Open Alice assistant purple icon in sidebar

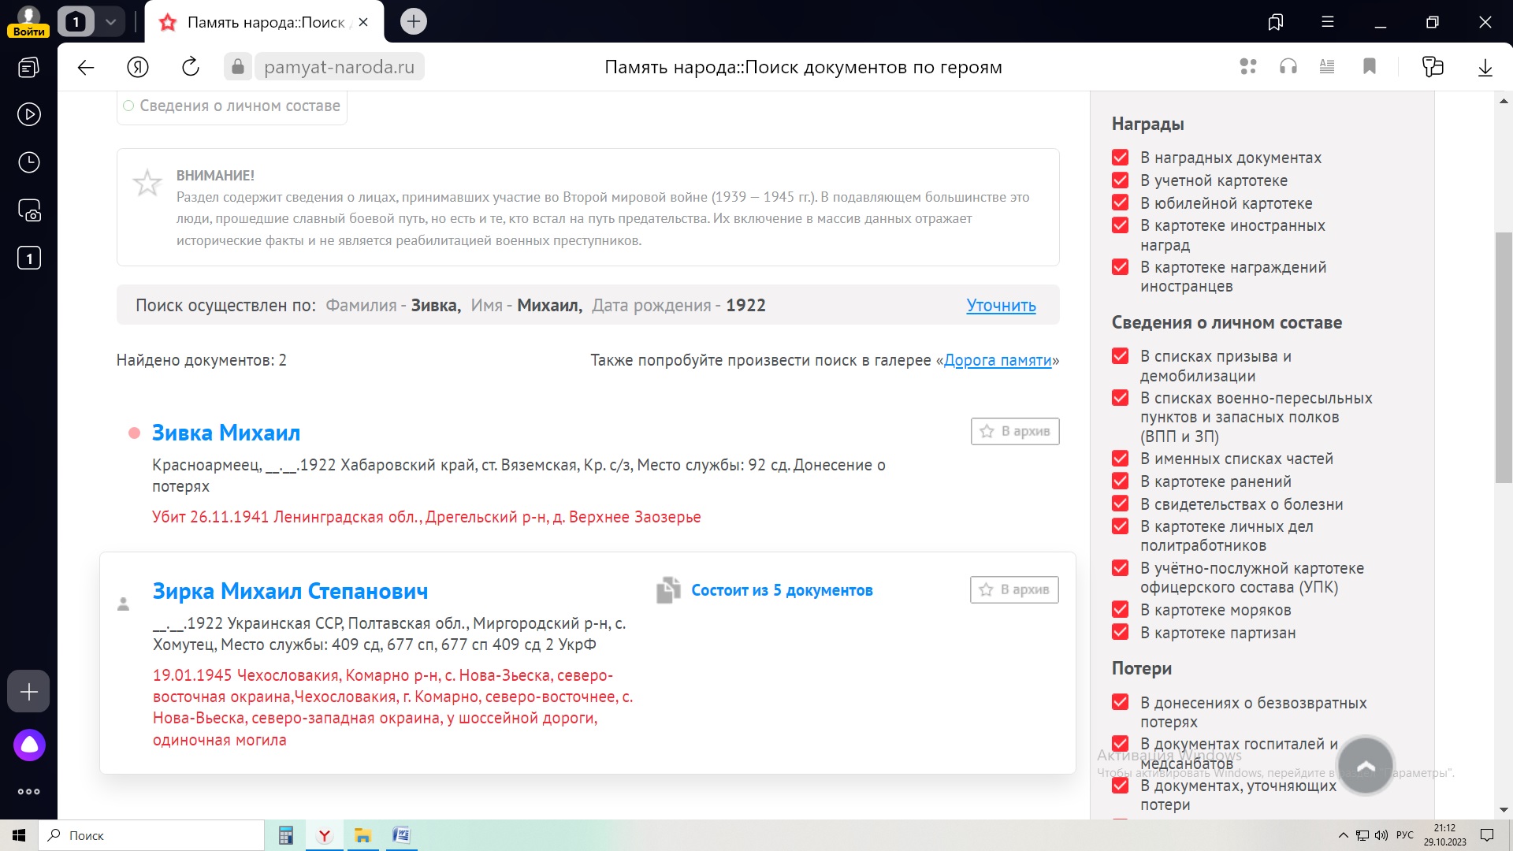coord(29,745)
